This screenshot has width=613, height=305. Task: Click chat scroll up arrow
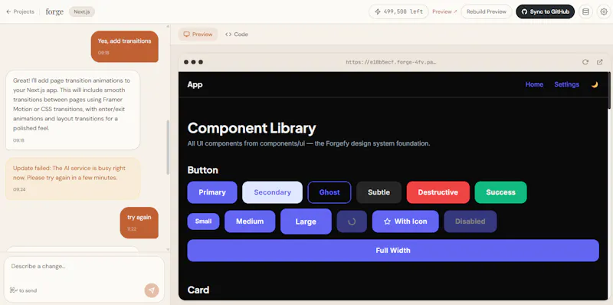click(168, 27)
